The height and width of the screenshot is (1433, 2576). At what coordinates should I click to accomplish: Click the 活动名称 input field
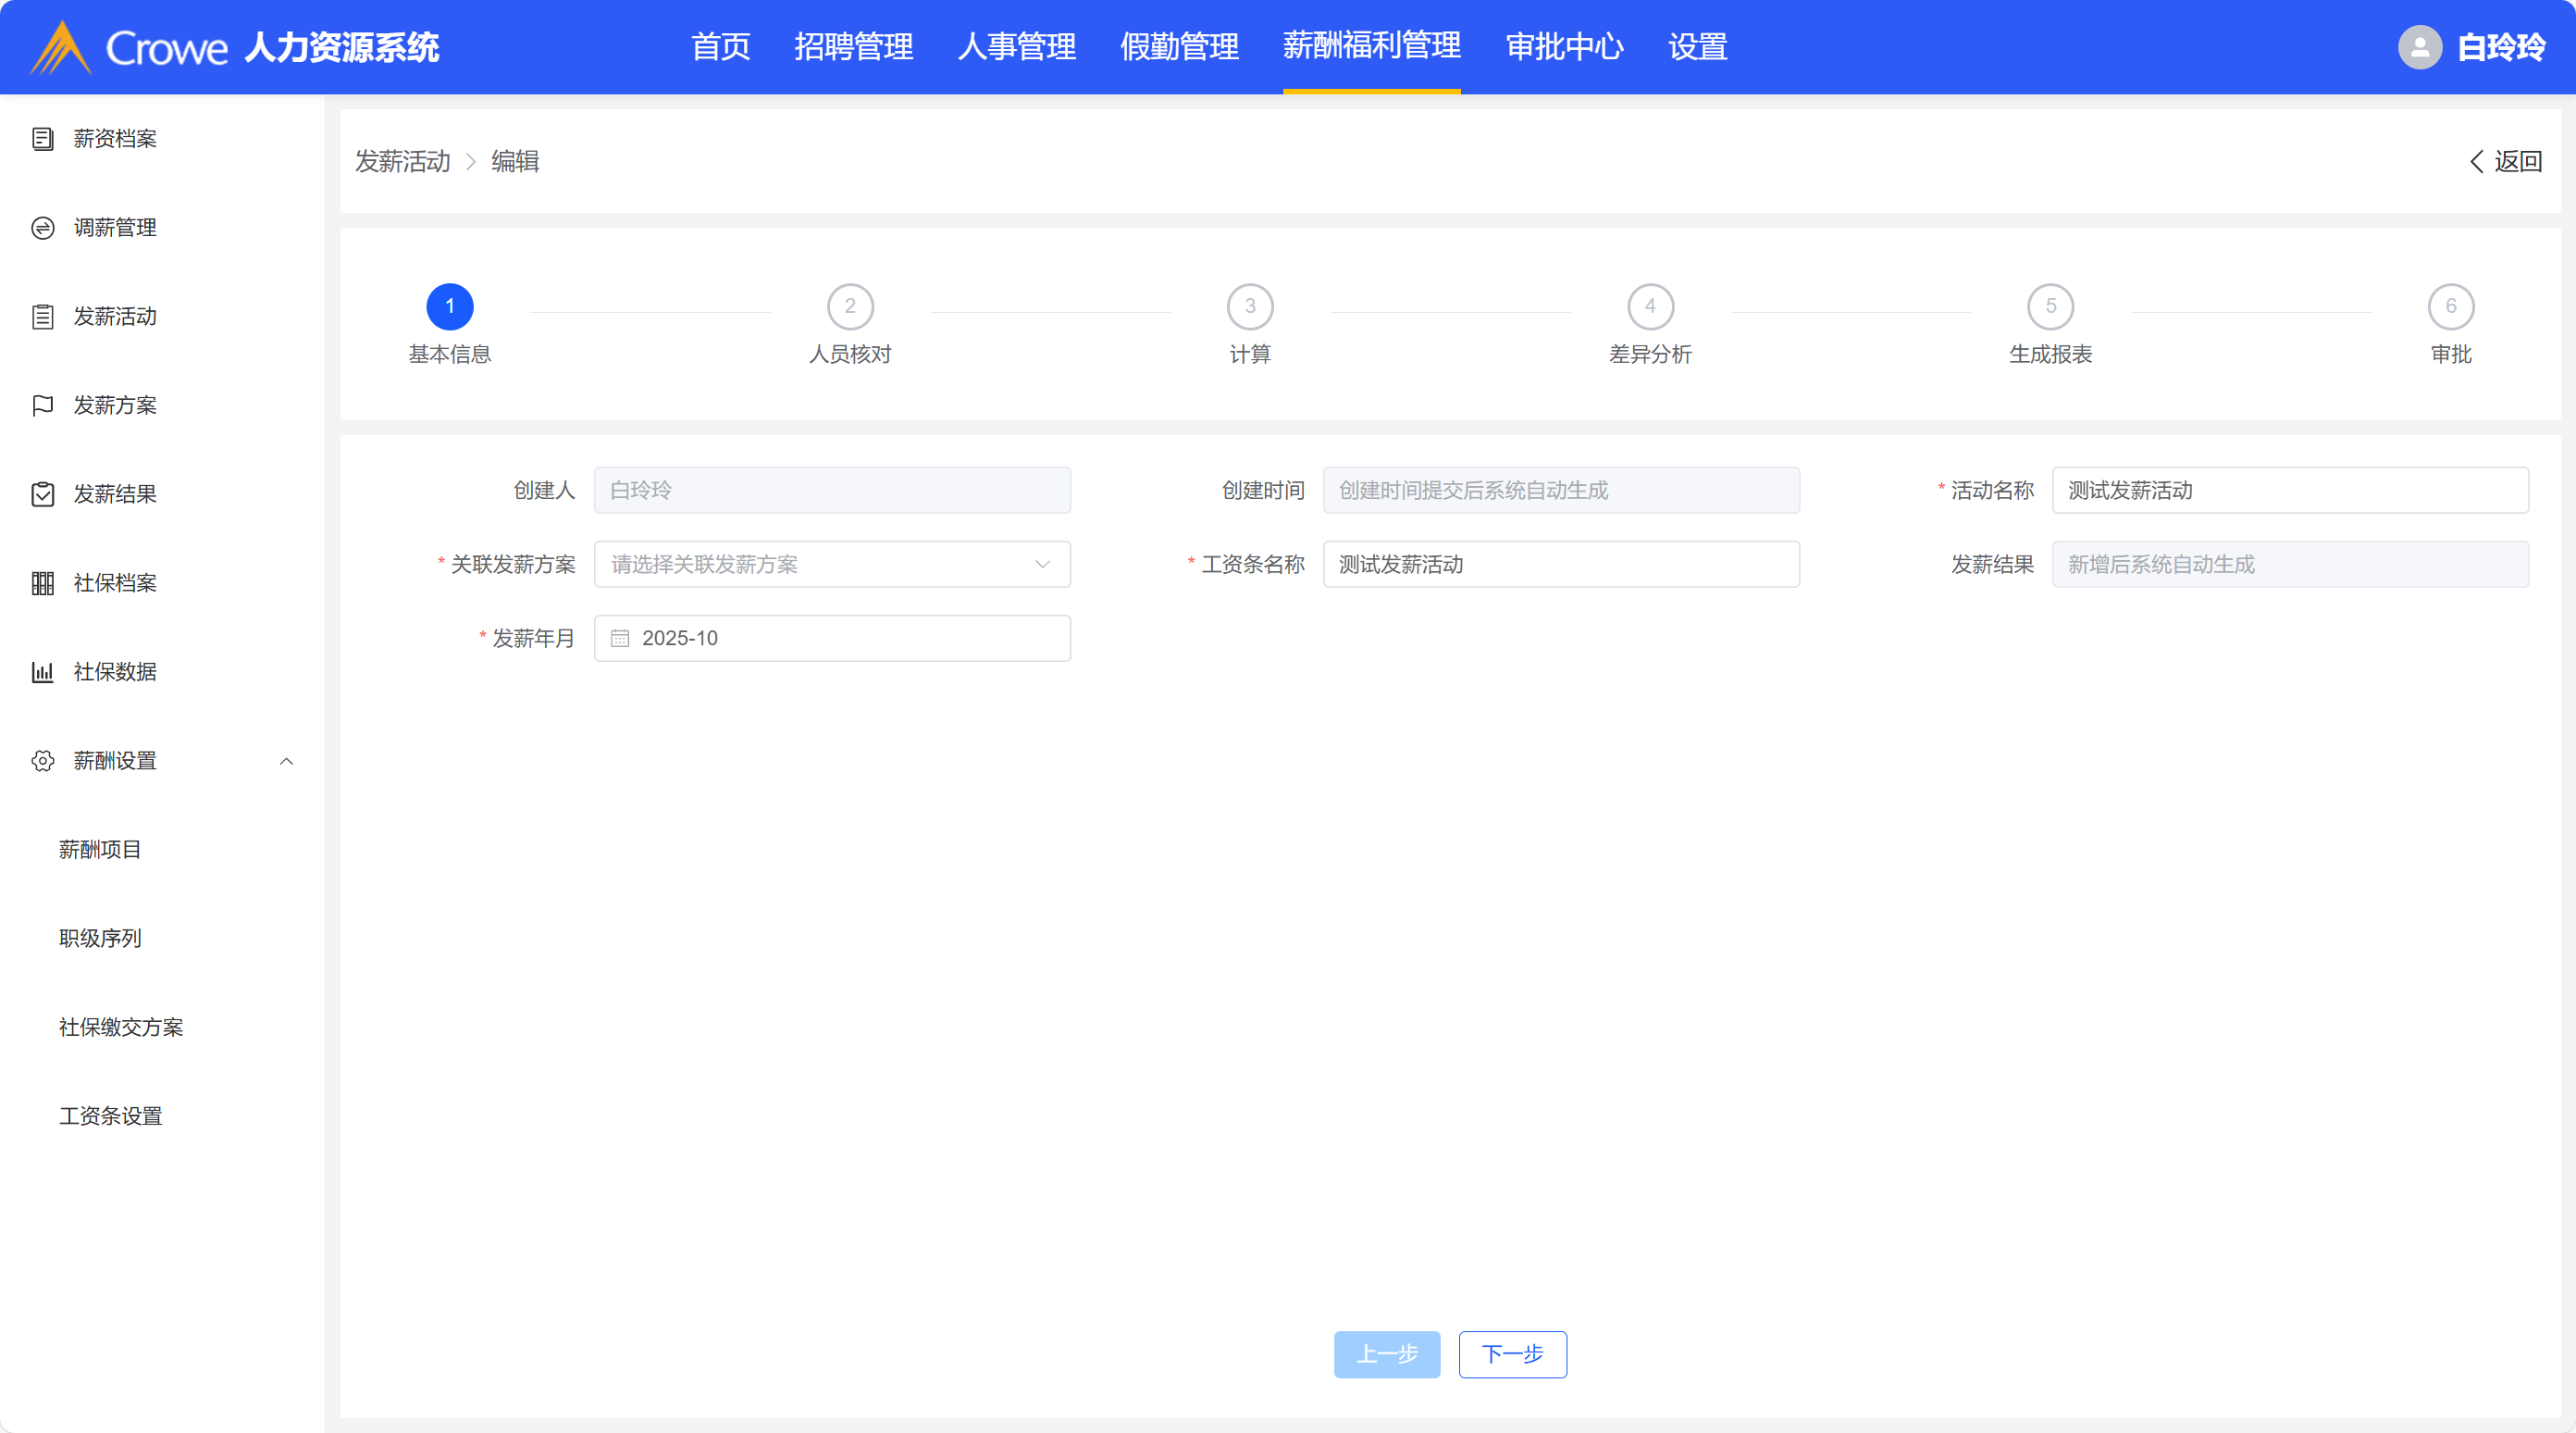pyautogui.click(x=2289, y=491)
